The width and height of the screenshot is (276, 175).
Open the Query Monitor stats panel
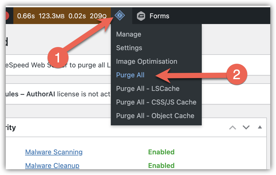tap(62, 16)
